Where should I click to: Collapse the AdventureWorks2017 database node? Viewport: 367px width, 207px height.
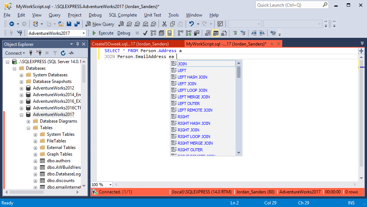pyautogui.click(x=22, y=115)
